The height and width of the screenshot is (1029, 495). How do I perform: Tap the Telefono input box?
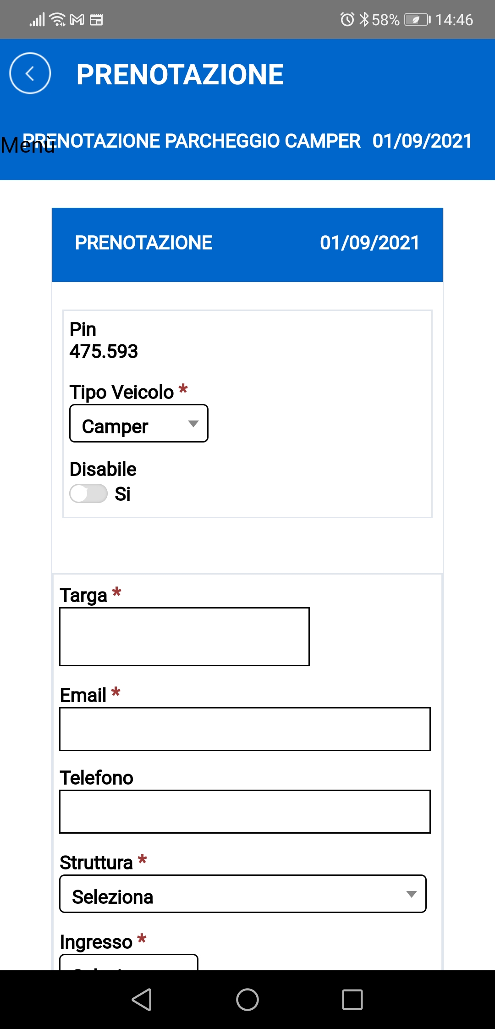tap(245, 812)
